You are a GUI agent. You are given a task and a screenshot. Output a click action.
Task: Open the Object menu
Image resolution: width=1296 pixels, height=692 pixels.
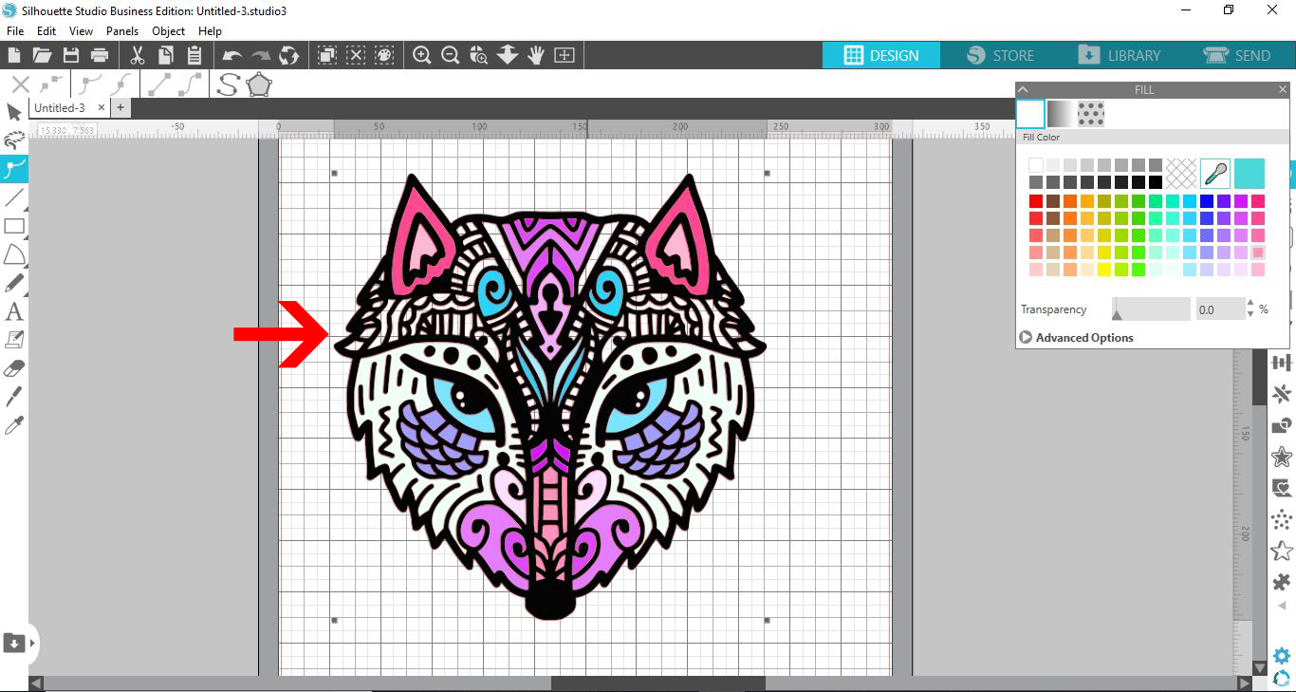169,31
